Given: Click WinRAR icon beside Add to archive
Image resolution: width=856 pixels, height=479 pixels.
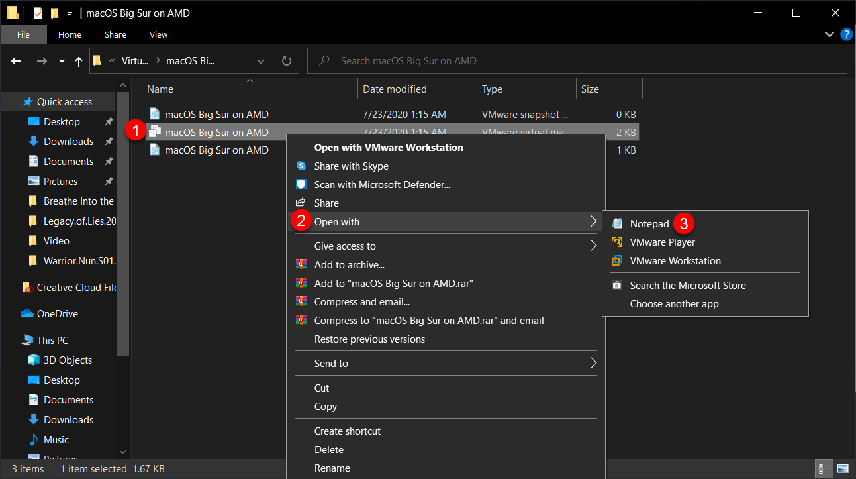Looking at the screenshot, I should [301, 265].
